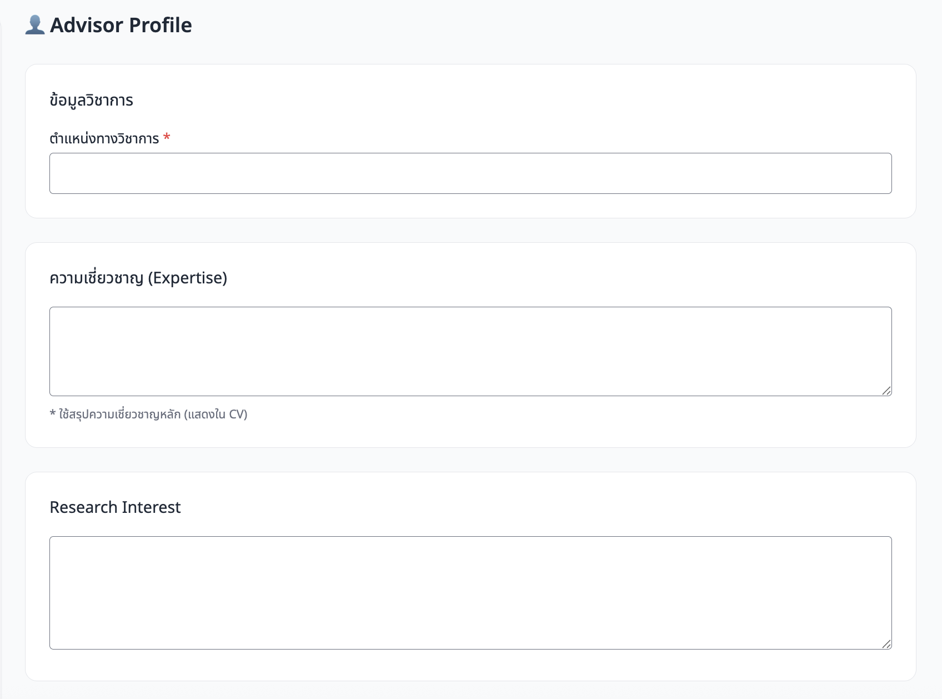Select the ข้อมูลวิชาการ section heading
942x699 pixels.
(x=91, y=100)
